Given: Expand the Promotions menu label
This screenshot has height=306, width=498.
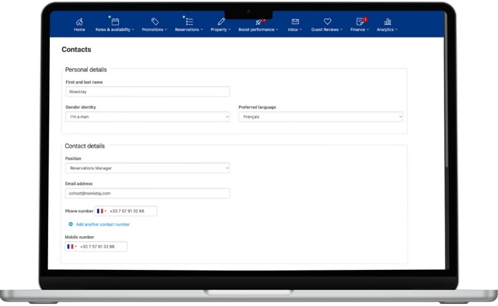Looking at the screenshot, I should click(x=154, y=29).
